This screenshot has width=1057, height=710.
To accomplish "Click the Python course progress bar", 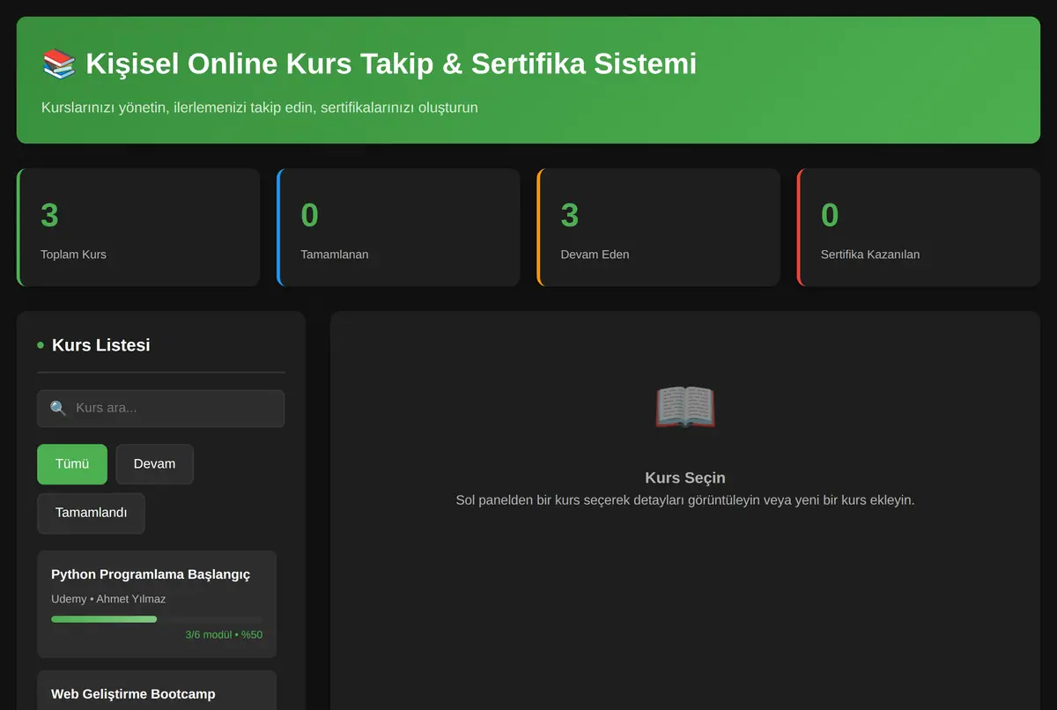I will (x=157, y=619).
